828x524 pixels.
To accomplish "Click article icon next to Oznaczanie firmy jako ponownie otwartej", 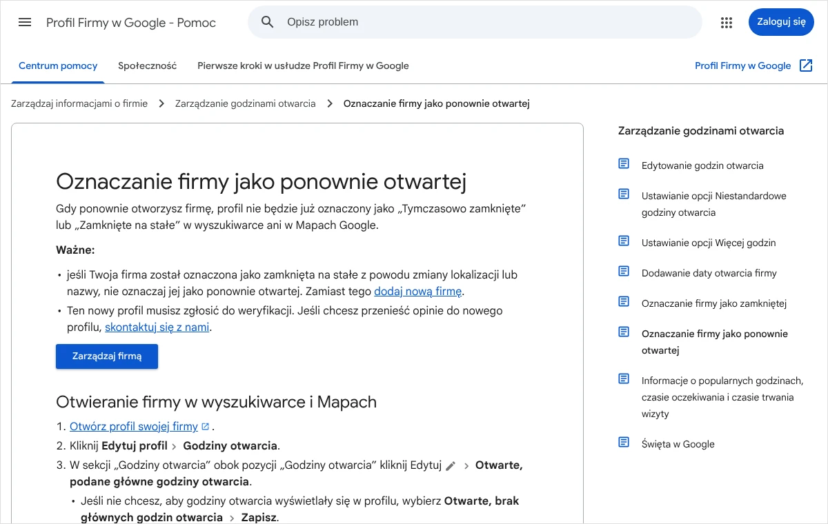I will 624,332.
